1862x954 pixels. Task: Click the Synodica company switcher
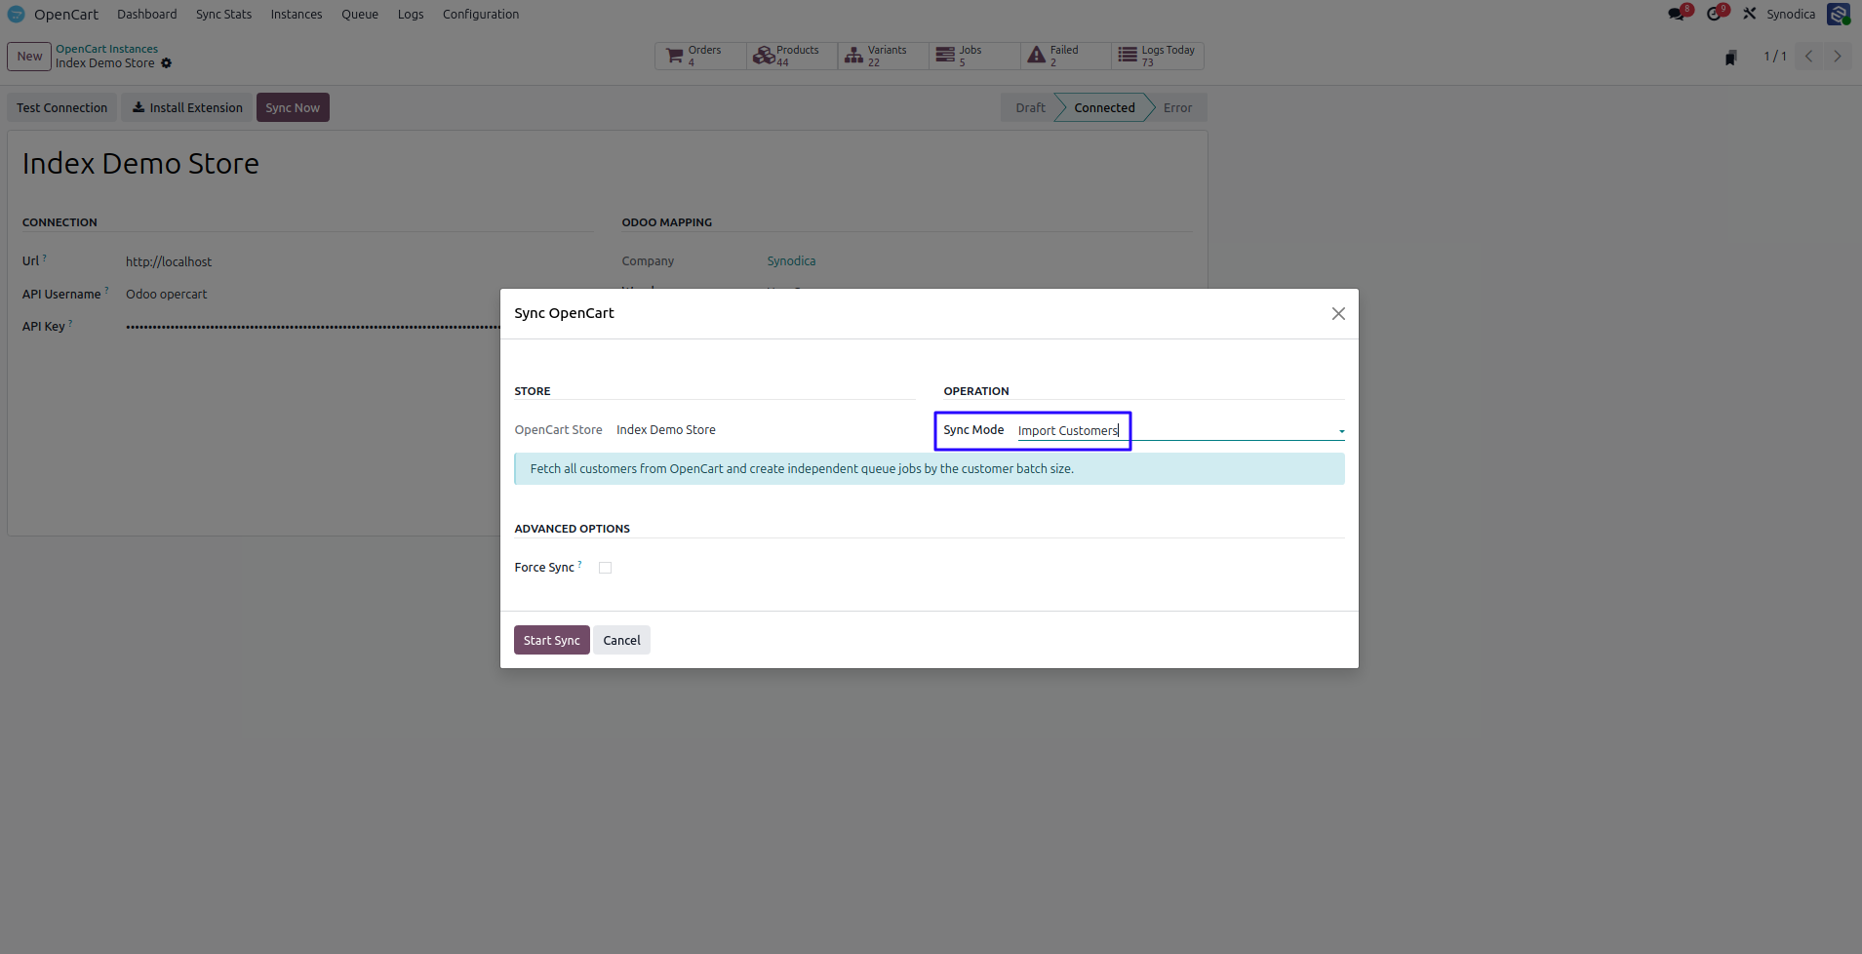1791,14
